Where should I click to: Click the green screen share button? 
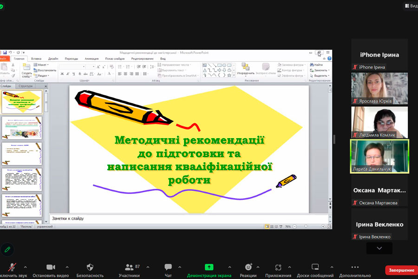pyautogui.click(x=209, y=267)
